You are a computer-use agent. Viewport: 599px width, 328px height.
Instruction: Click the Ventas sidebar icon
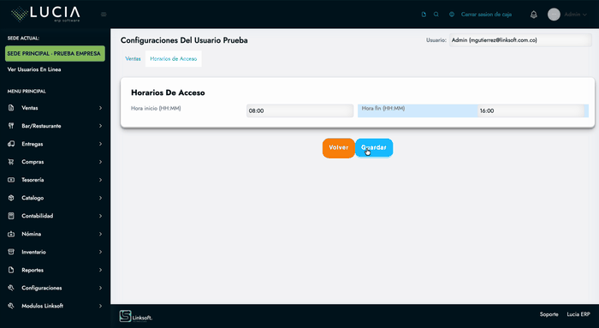point(11,108)
